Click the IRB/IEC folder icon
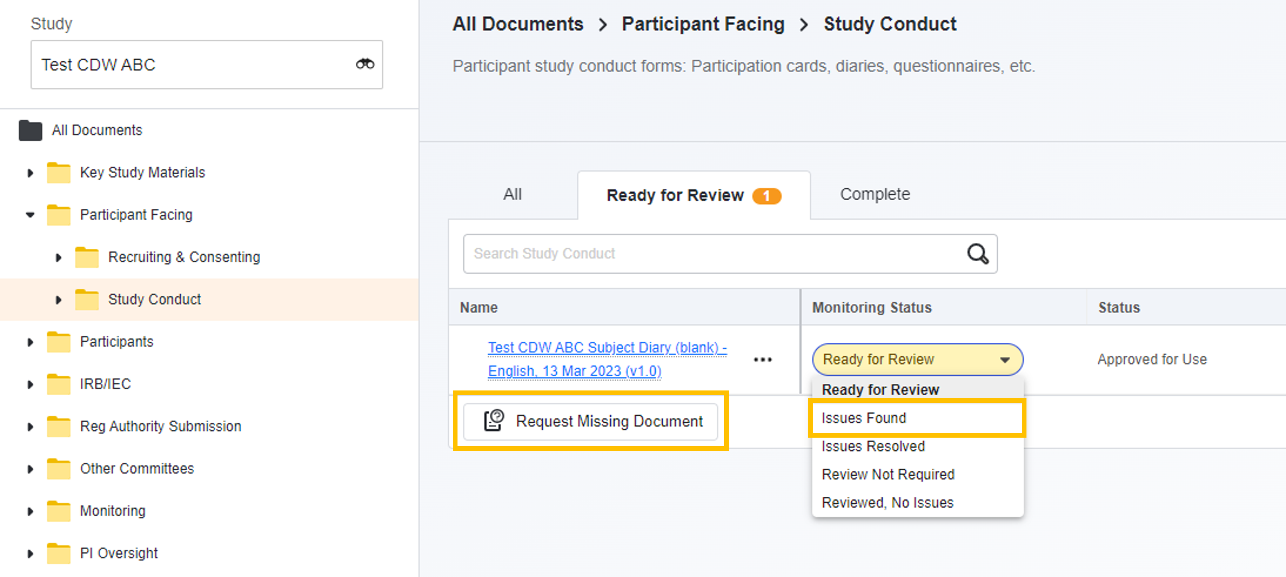Viewport: 1286px width, 577px height. pyautogui.click(x=58, y=385)
